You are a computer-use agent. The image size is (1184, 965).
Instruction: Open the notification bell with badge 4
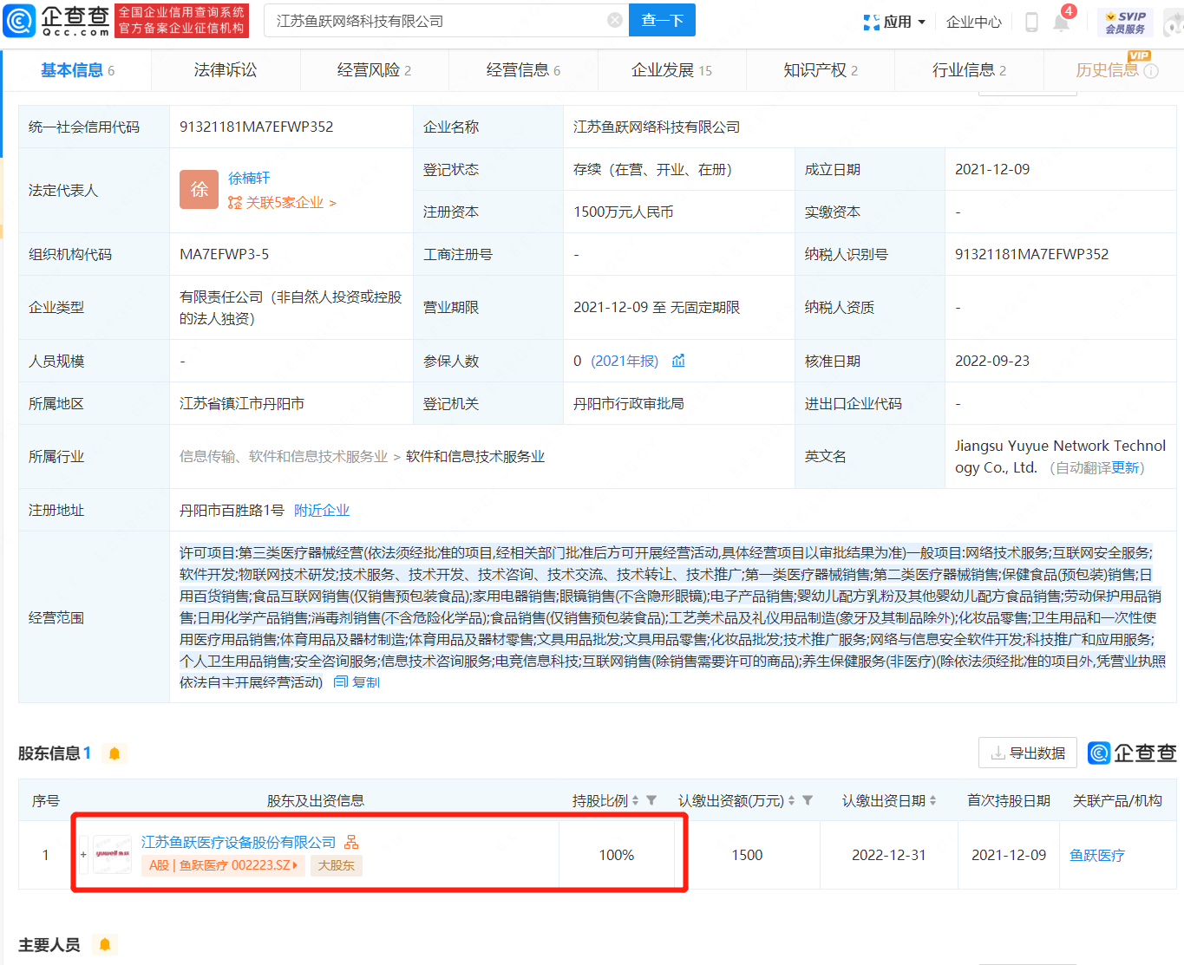1060,23
